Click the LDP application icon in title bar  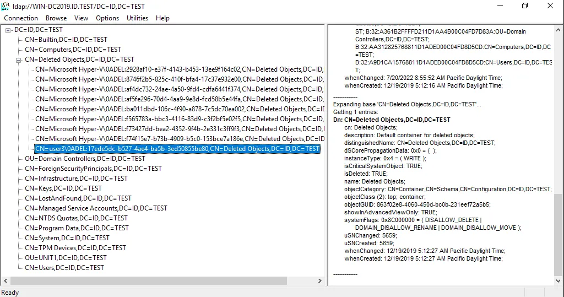coord(6,6)
